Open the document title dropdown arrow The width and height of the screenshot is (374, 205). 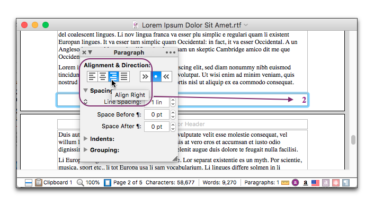pyautogui.click(x=246, y=25)
